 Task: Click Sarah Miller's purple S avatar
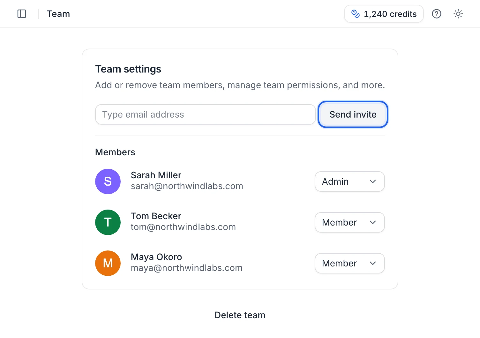pyautogui.click(x=108, y=181)
